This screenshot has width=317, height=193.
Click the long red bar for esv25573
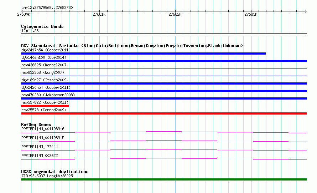164,113
